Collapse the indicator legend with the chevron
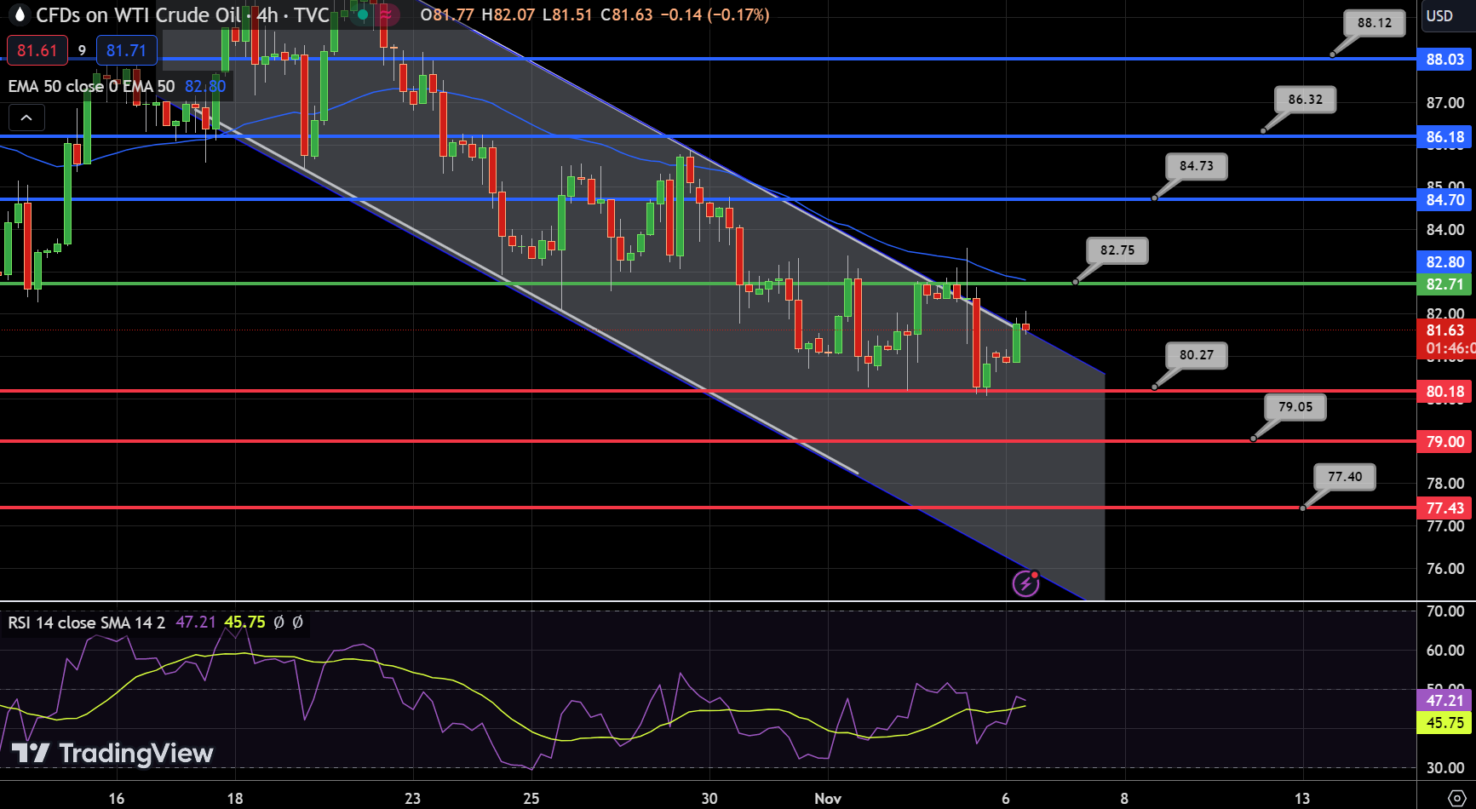This screenshot has height=809, width=1476. click(26, 118)
